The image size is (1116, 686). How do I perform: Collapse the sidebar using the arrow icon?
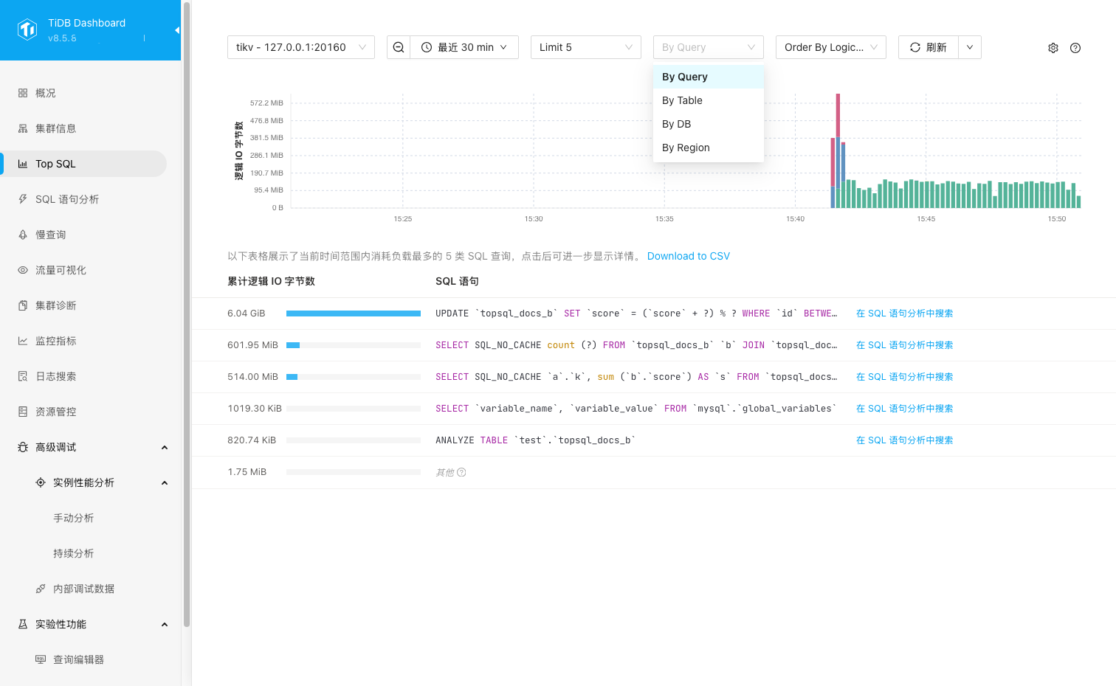click(x=176, y=30)
